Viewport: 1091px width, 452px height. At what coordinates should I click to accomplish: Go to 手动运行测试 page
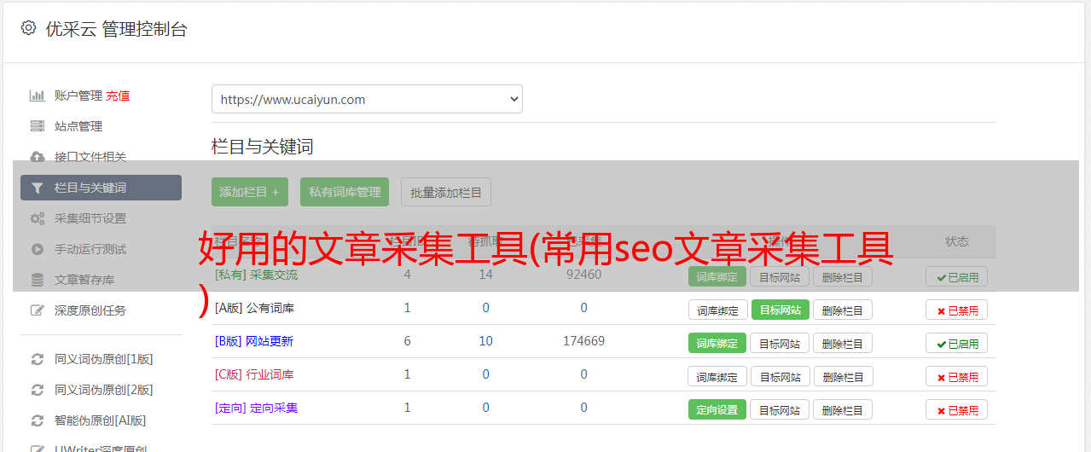point(90,249)
